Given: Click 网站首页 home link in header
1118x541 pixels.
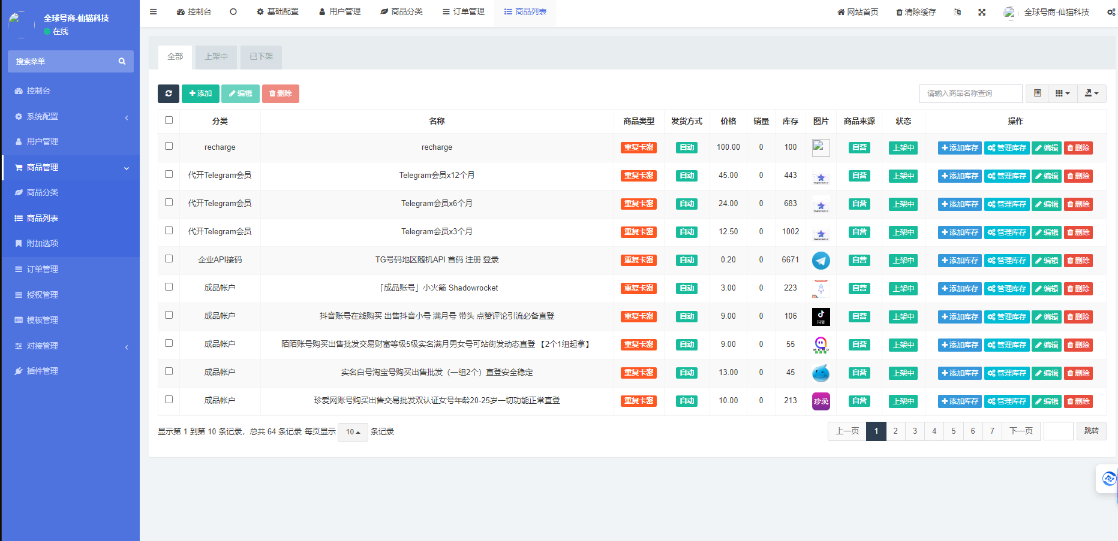Looking at the screenshot, I should tap(858, 12).
